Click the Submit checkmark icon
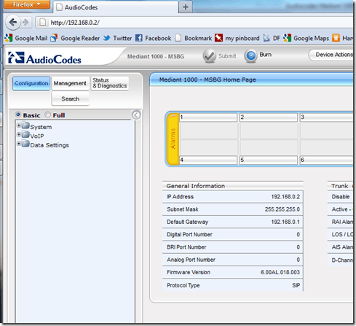The width and height of the screenshot is (356, 326). pos(209,56)
